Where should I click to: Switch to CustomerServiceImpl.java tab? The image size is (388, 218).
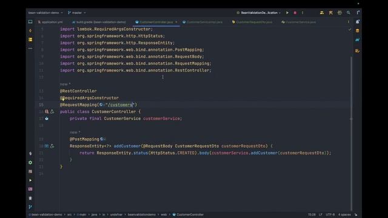point(202,22)
